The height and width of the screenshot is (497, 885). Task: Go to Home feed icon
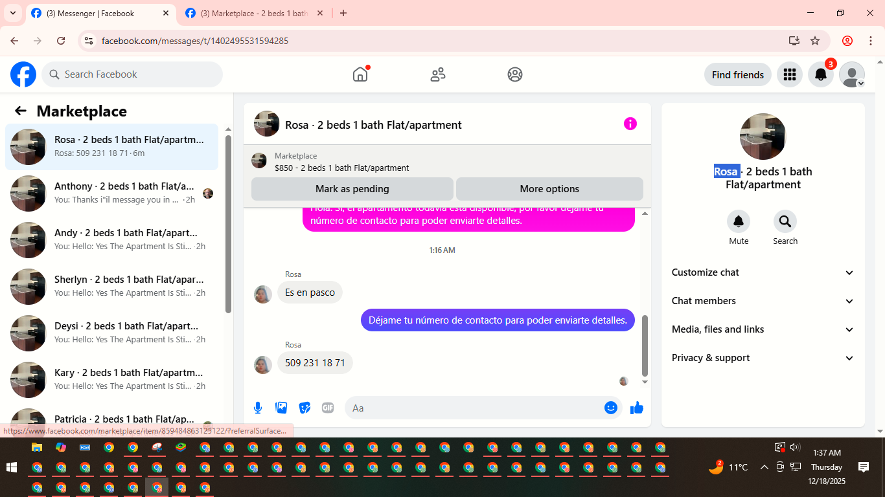[360, 74]
